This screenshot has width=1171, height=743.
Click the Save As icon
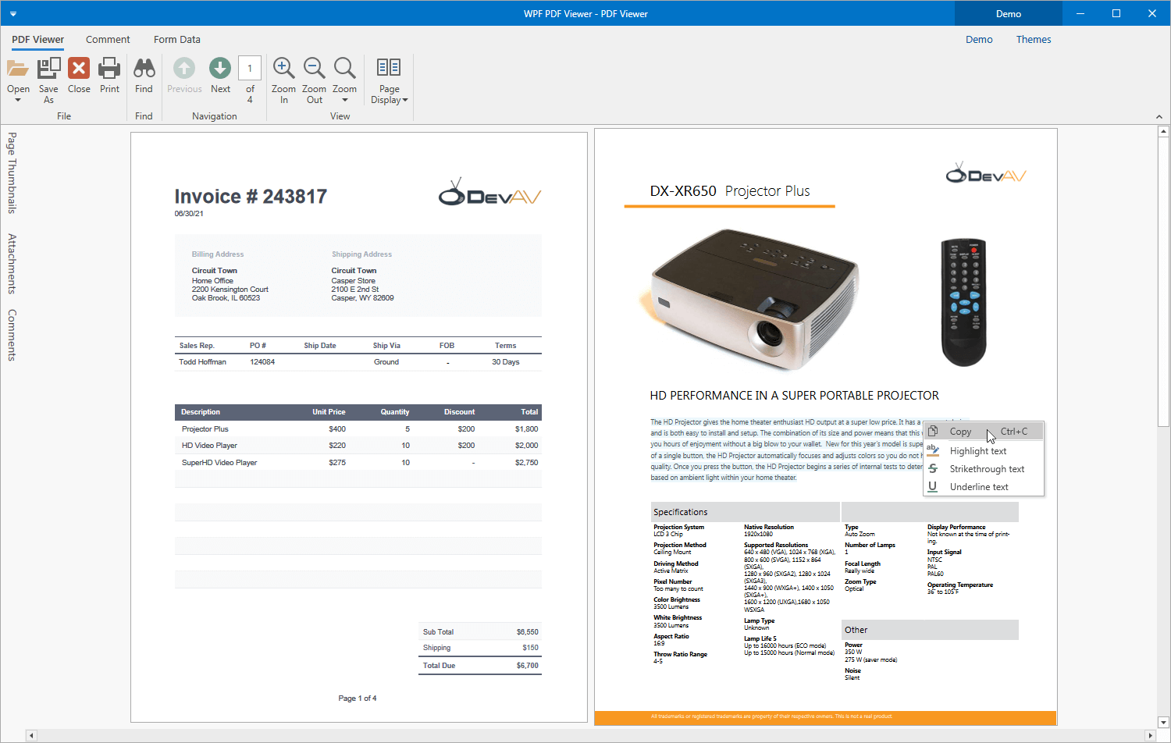(48, 69)
